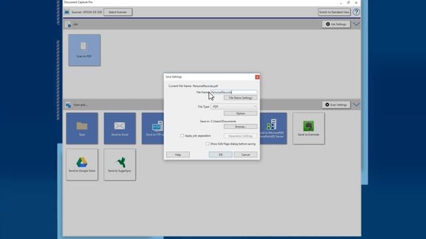Click the Send to Evernote tile

308,128
